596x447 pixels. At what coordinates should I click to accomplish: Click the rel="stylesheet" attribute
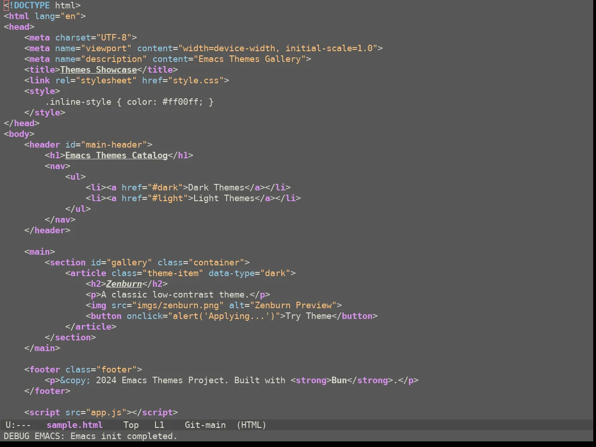click(x=96, y=81)
